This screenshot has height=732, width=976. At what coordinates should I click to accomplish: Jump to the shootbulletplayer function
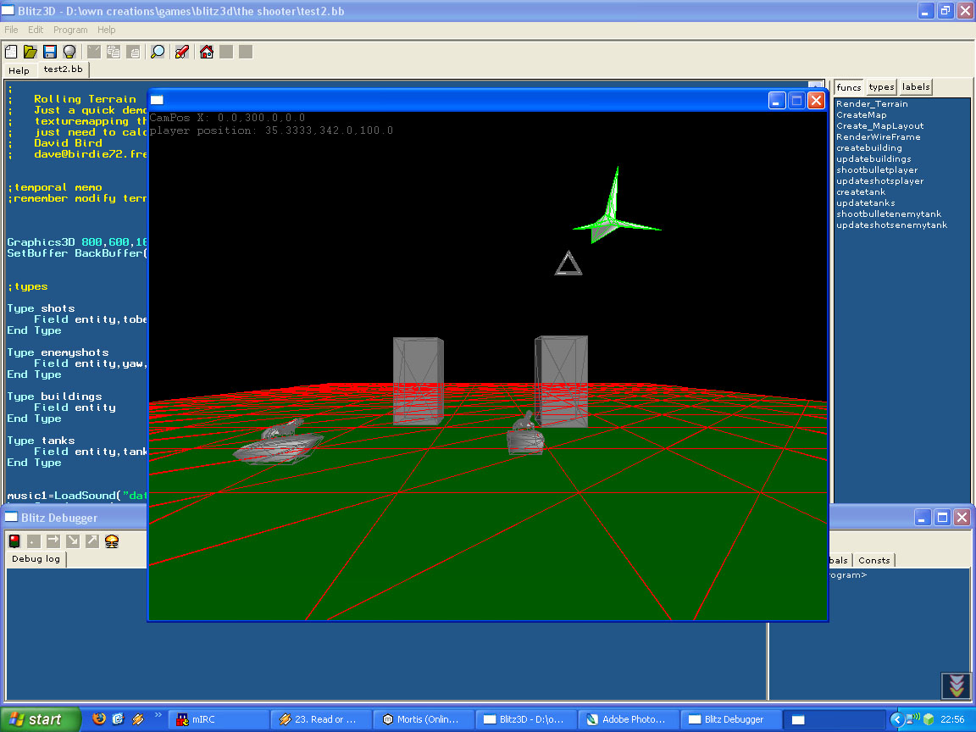coord(877,170)
